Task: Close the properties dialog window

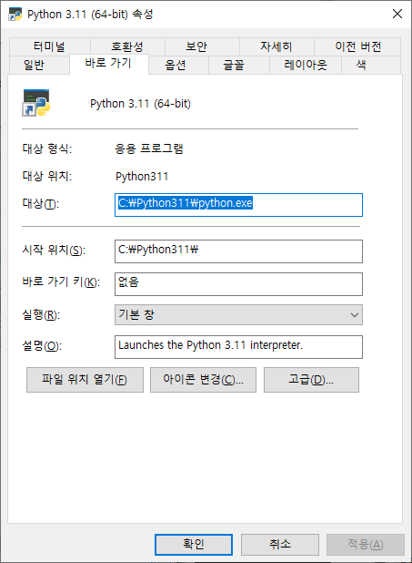Action: click(397, 14)
